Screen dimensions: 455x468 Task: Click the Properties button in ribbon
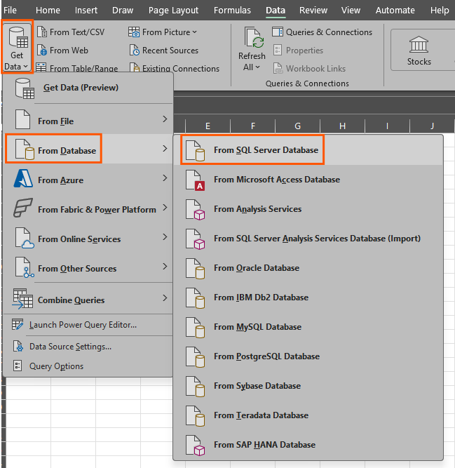(x=298, y=50)
